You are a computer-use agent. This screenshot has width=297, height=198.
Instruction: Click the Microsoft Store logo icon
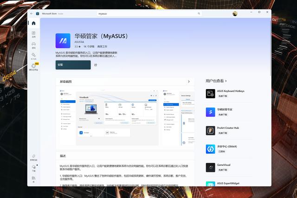38,13
